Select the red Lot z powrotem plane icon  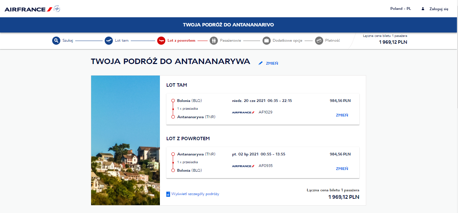(x=161, y=41)
